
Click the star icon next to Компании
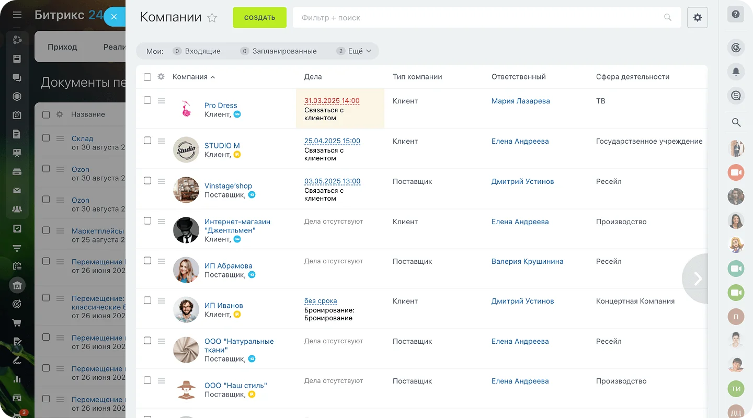click(x=212, y=18)
